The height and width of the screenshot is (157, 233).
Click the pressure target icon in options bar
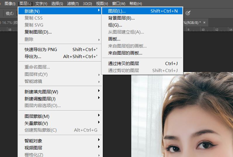(188, 13)
